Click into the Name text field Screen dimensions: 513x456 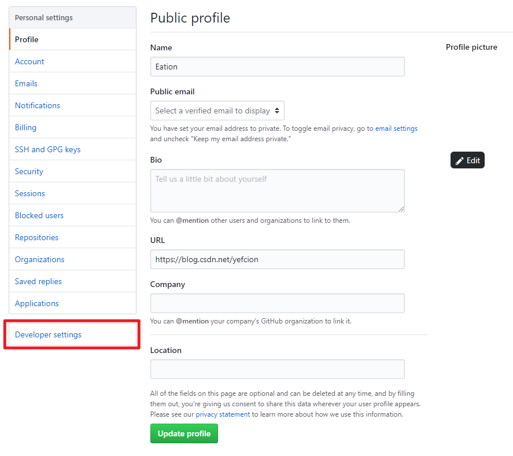[x=277, y=67]
